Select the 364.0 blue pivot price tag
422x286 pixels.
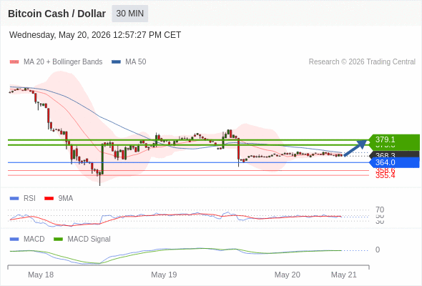[394, 162]
